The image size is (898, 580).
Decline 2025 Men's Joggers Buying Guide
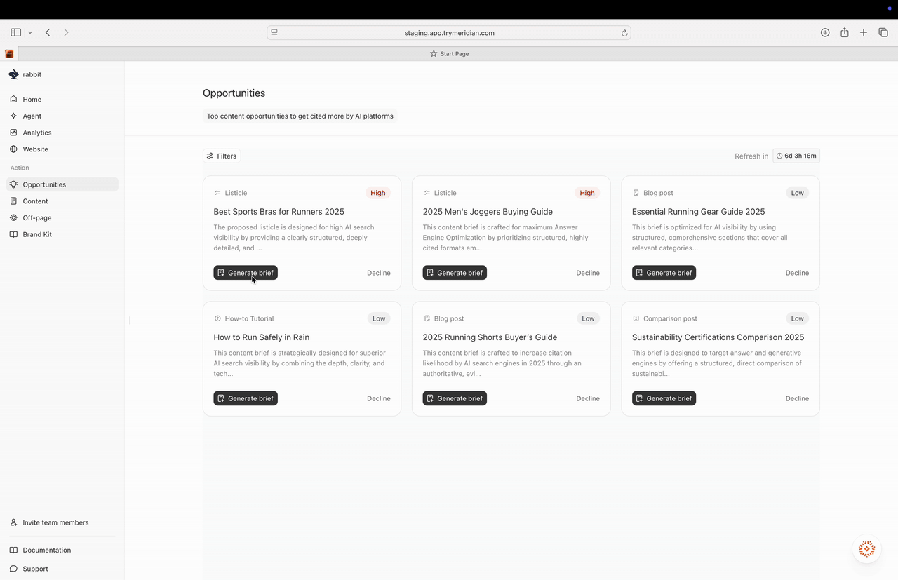(x=588, y=273)
